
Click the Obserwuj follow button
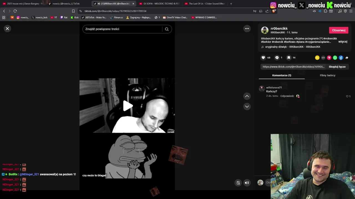coord(339,30)
